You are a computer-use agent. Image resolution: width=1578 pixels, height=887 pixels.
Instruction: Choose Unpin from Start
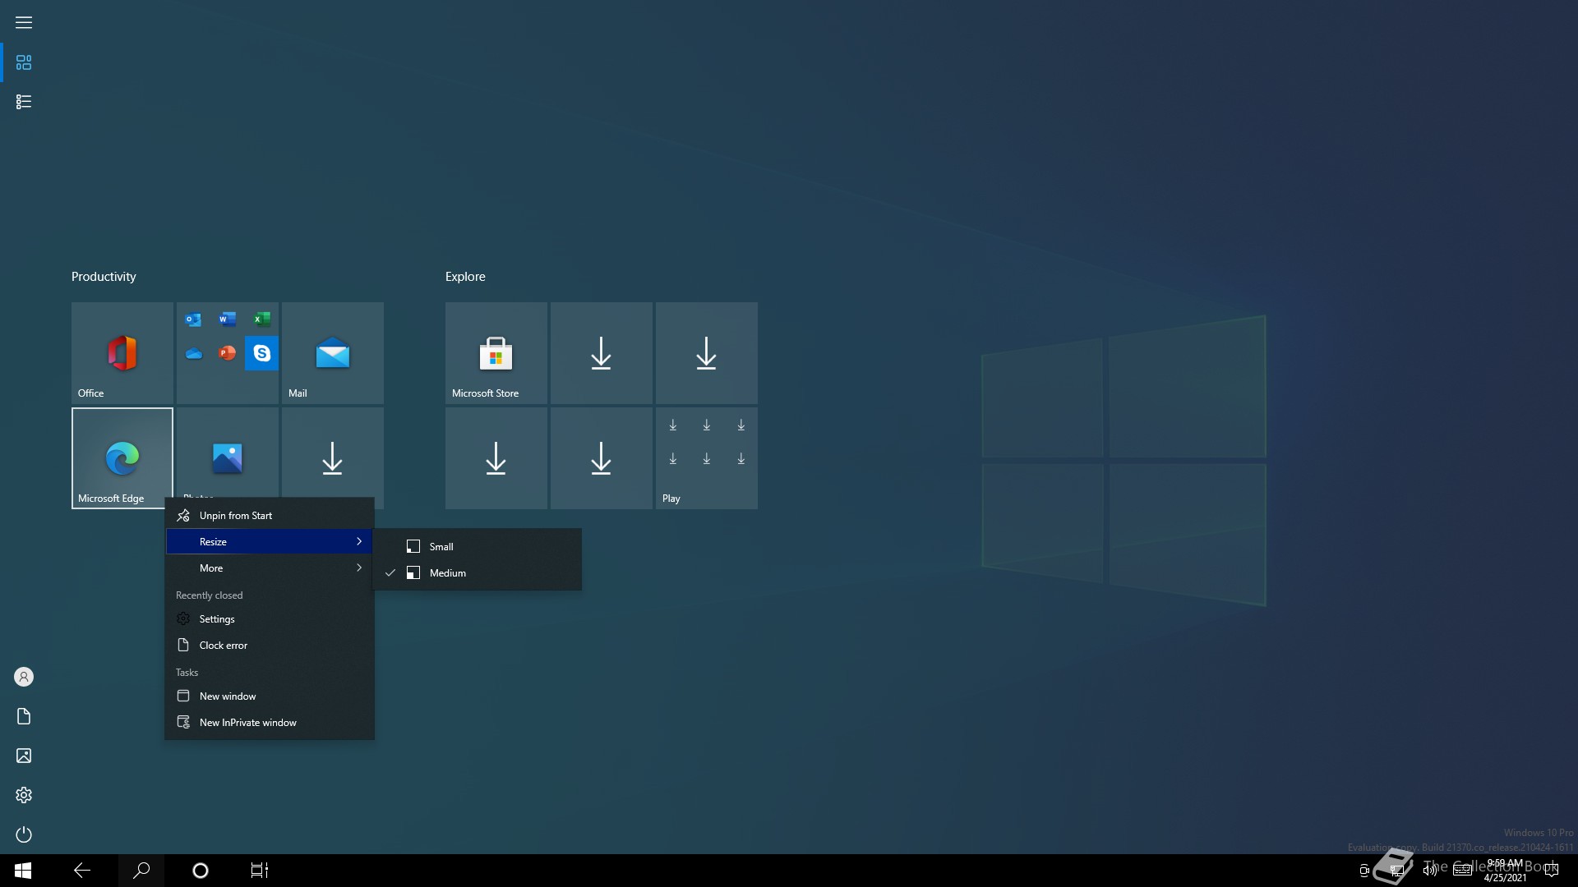click(236, 516)
